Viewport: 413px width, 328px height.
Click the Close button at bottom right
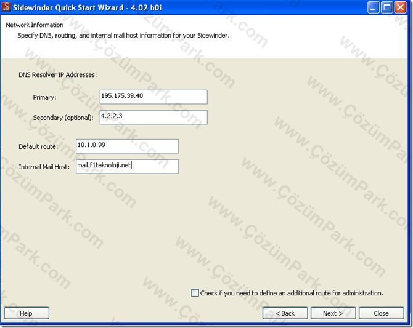click(x=381, y=313)
